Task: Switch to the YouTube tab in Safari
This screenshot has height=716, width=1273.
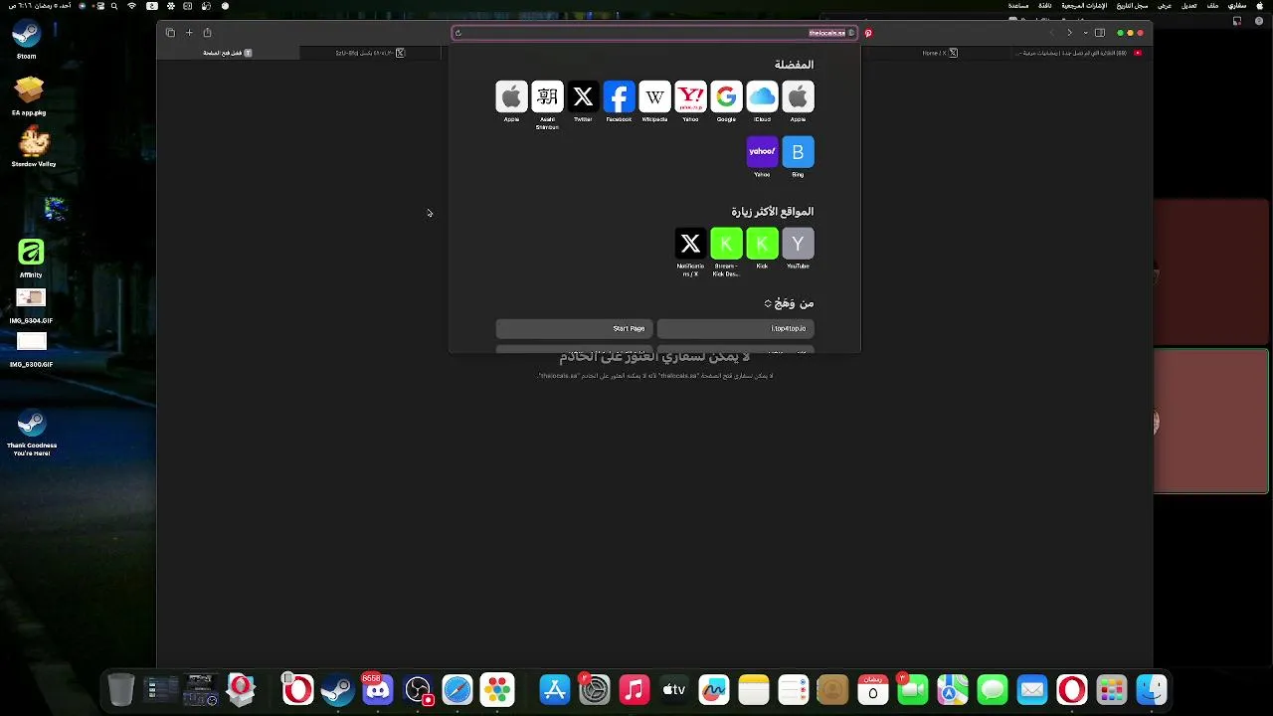Action: pyautogui.click(x=1084, y=53)
